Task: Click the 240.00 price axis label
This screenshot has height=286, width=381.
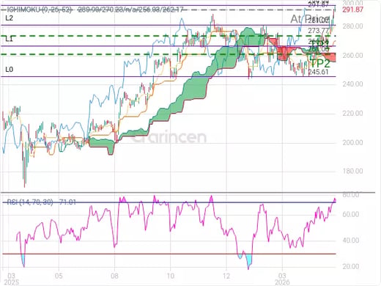Action: [x=352, y=84]
